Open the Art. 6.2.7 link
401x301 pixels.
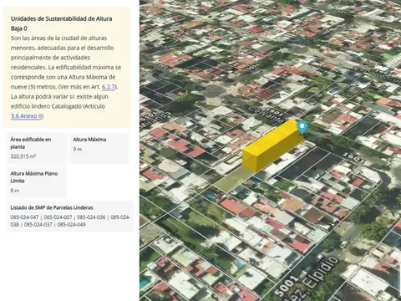click(x=109, y=87)
